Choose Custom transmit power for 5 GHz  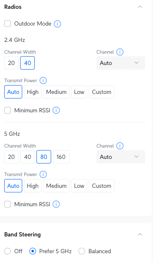coord(101,186)
